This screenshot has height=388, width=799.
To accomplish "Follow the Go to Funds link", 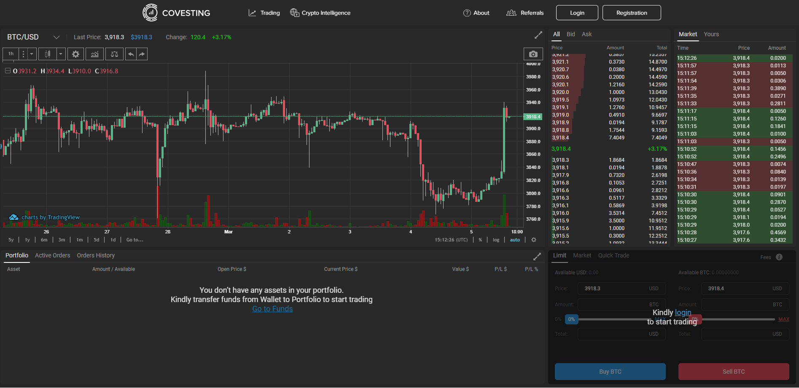I will [272, 309].
